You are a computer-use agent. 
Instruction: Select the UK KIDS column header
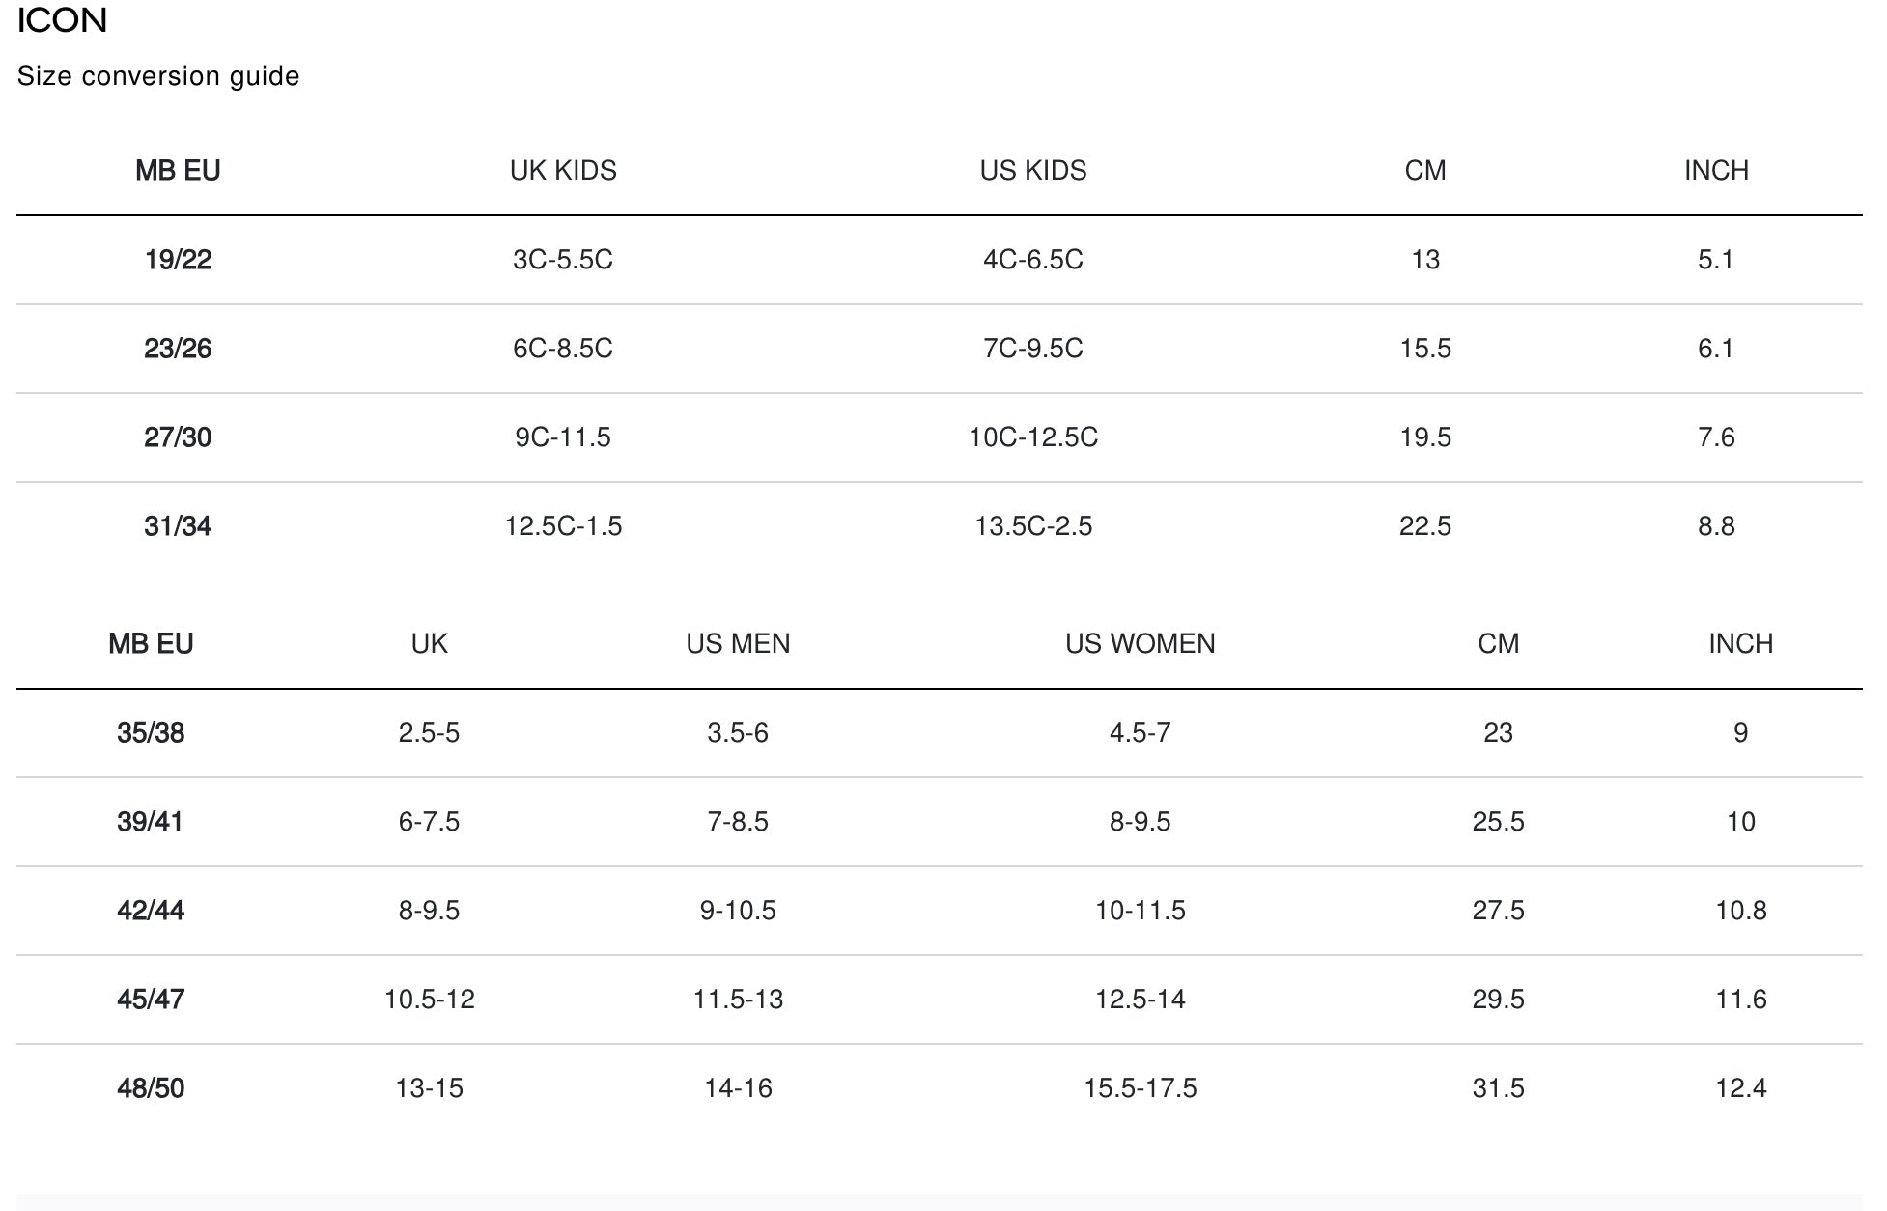pos(563,171)
